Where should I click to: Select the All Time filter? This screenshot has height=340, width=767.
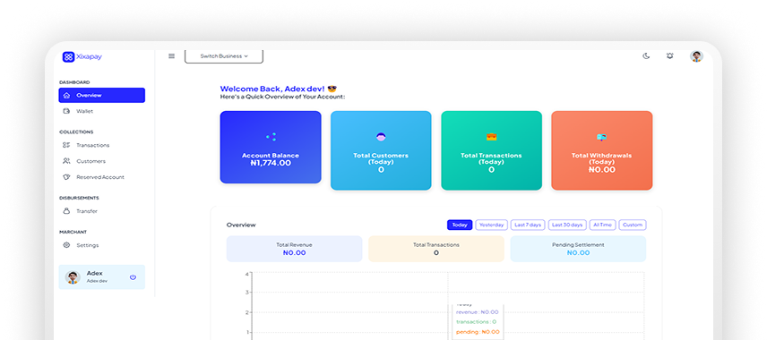coord(602,225)
